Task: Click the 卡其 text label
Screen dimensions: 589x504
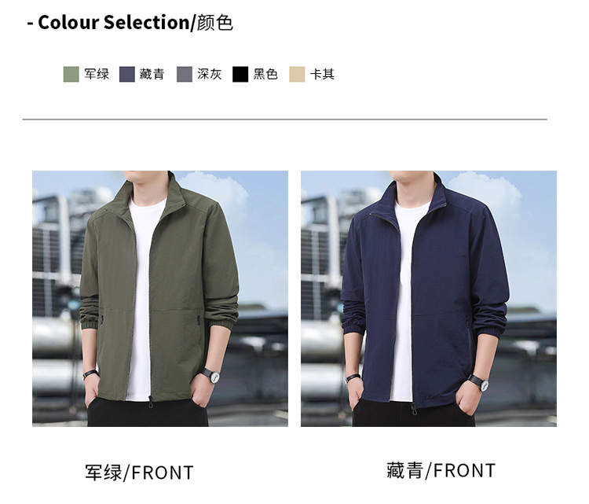Action: (322, 74)
